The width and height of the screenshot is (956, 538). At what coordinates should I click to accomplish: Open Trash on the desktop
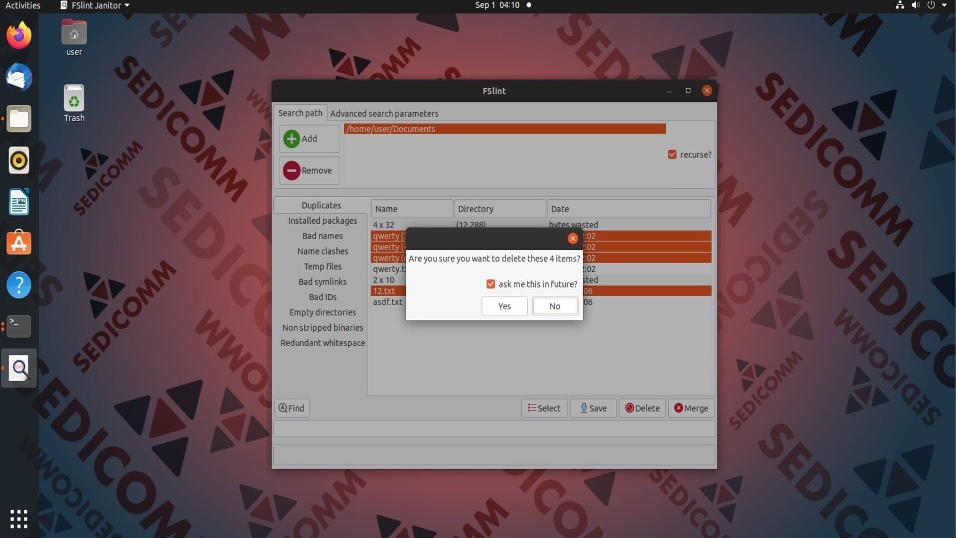tap(74, 103)
